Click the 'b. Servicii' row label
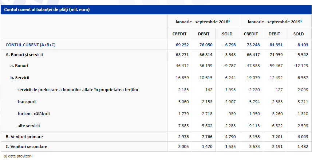312x160 pixels. (20, 78)
